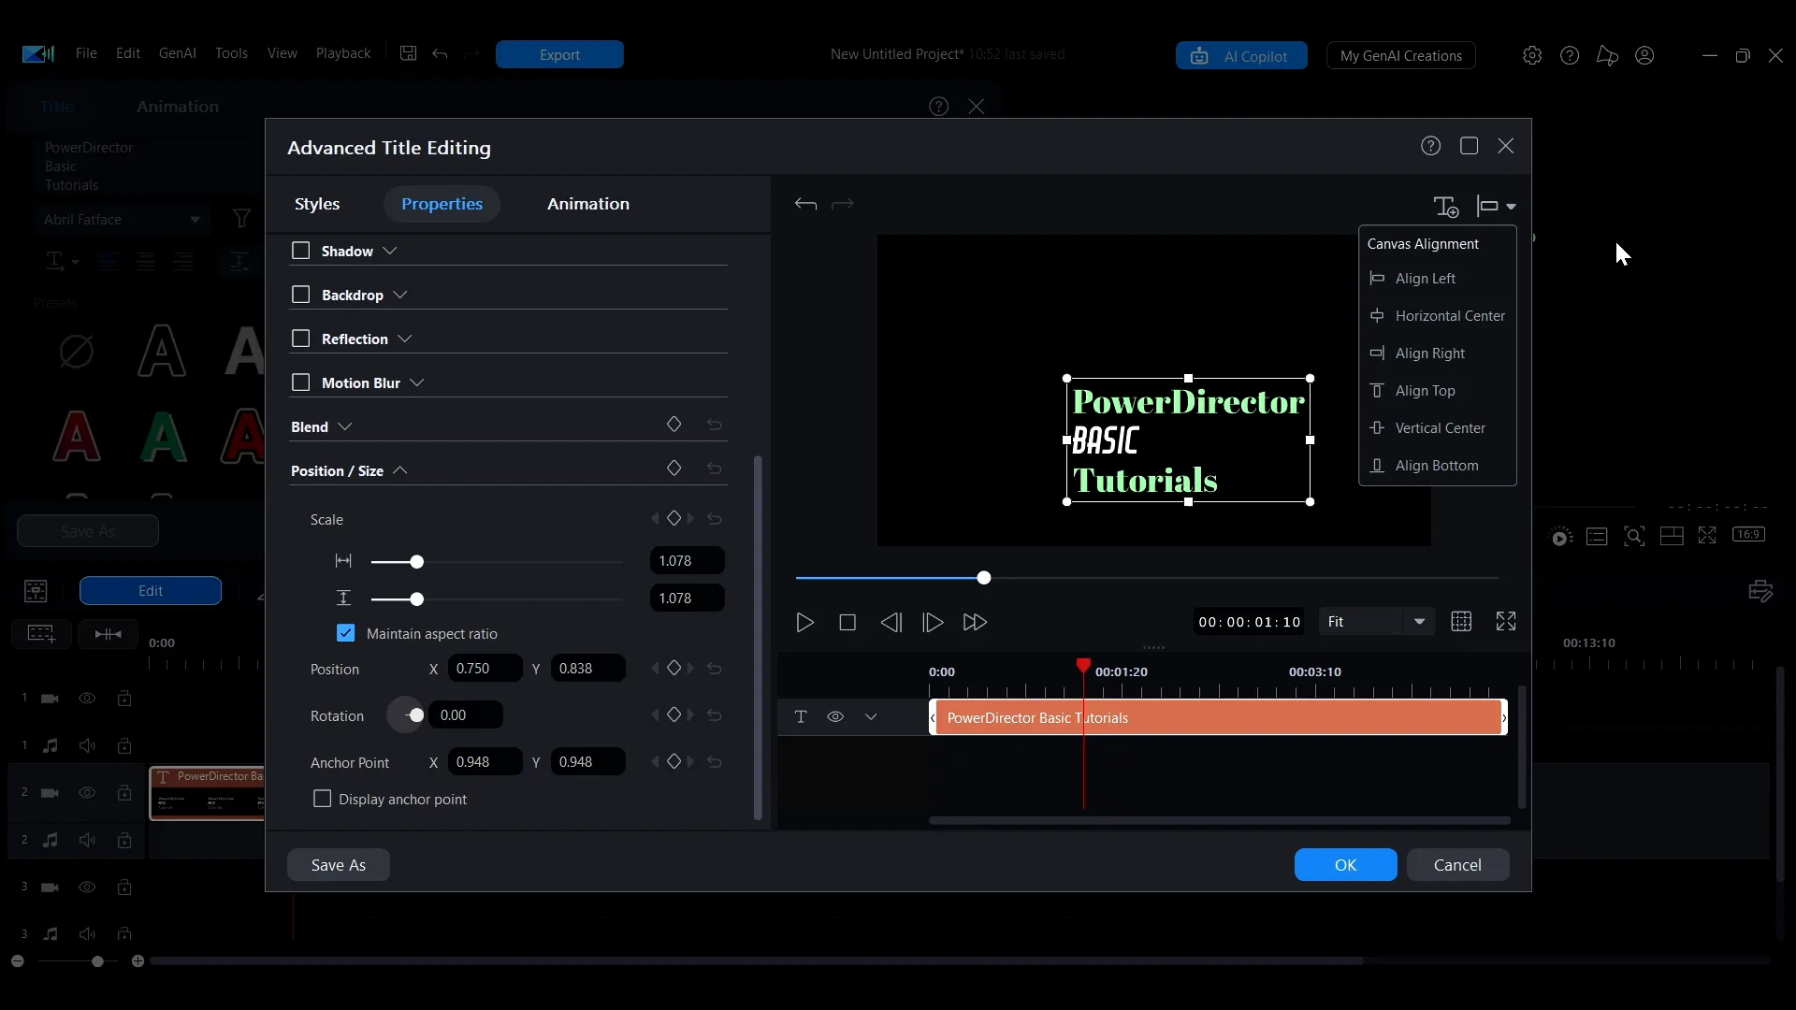Switch to the Styles tab
This screenshot has height=1010, width=1796.
[317, 204]
